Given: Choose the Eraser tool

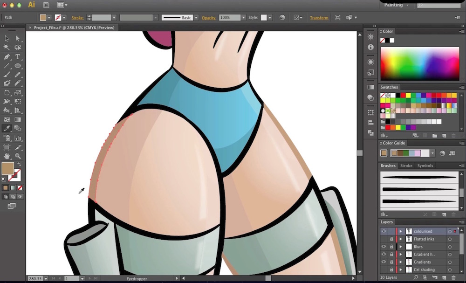Looking at the screenshot, I should tap(18, 83).
